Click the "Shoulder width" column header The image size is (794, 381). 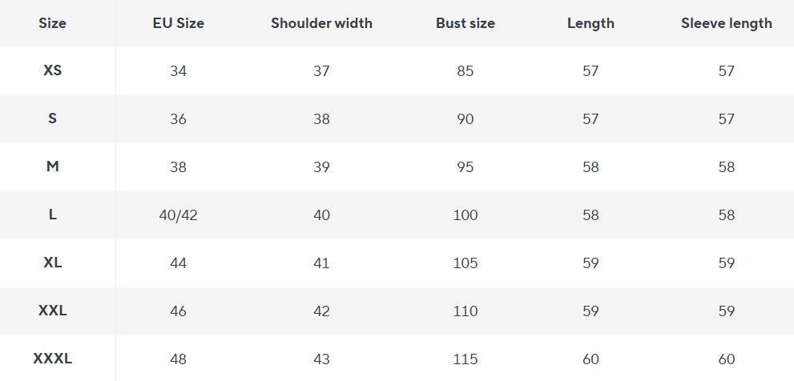[x=321, y=23]
